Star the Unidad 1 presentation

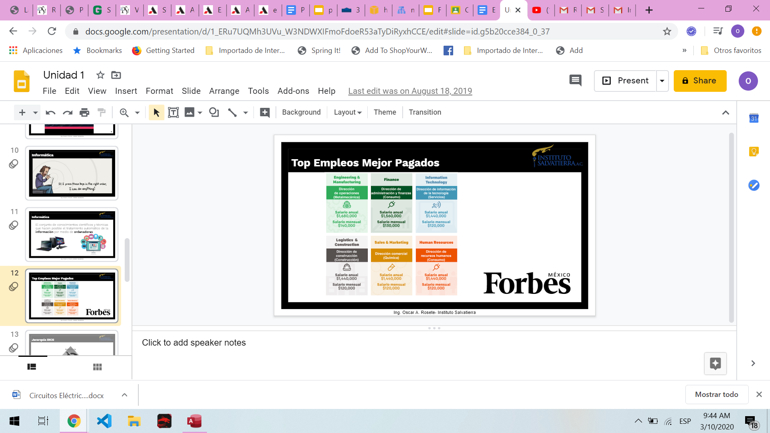[x=100, y=75]
